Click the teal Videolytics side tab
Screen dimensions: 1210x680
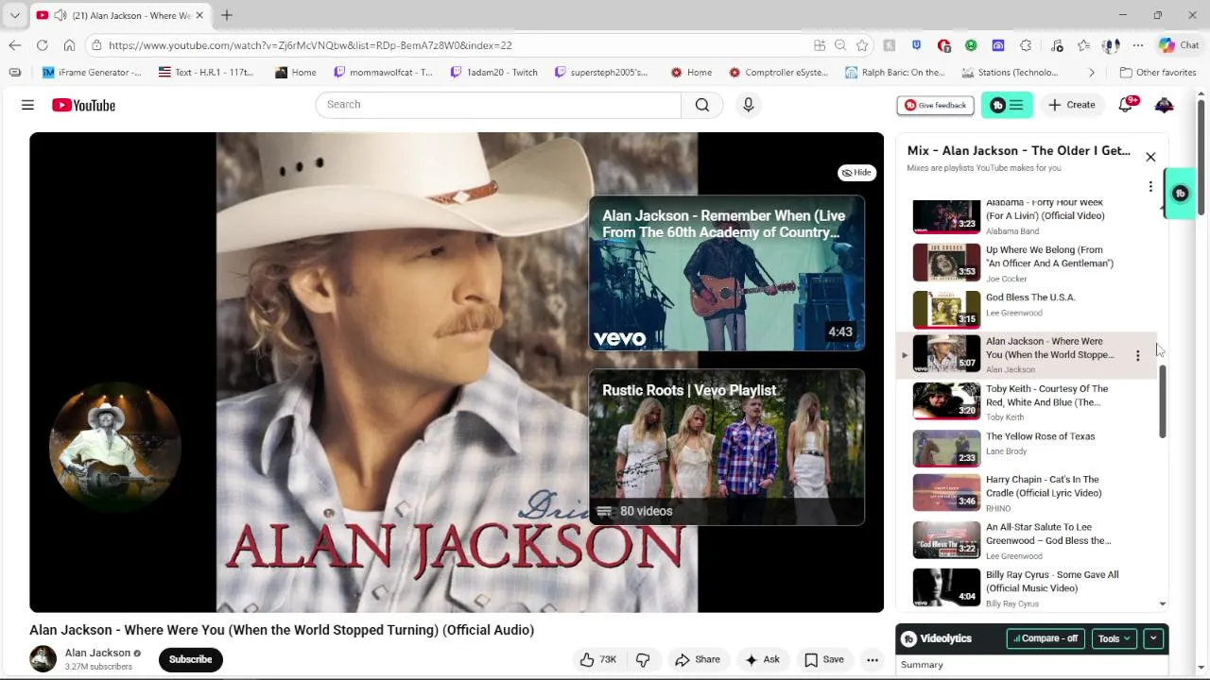click(1180, 194)
